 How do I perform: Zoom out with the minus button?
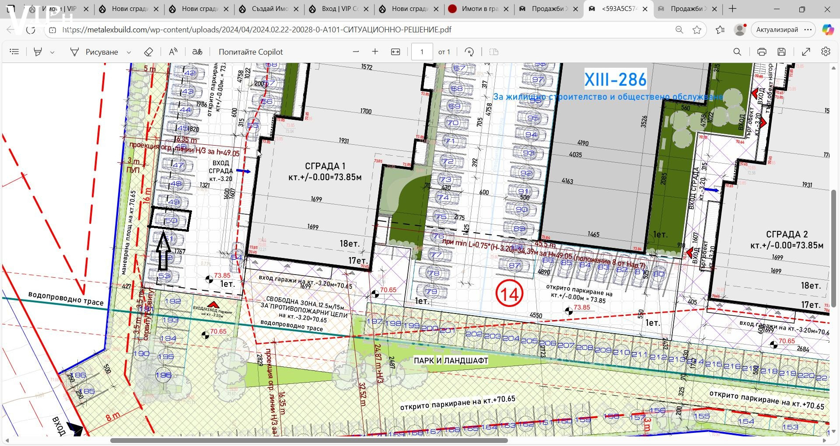(356, 52)
